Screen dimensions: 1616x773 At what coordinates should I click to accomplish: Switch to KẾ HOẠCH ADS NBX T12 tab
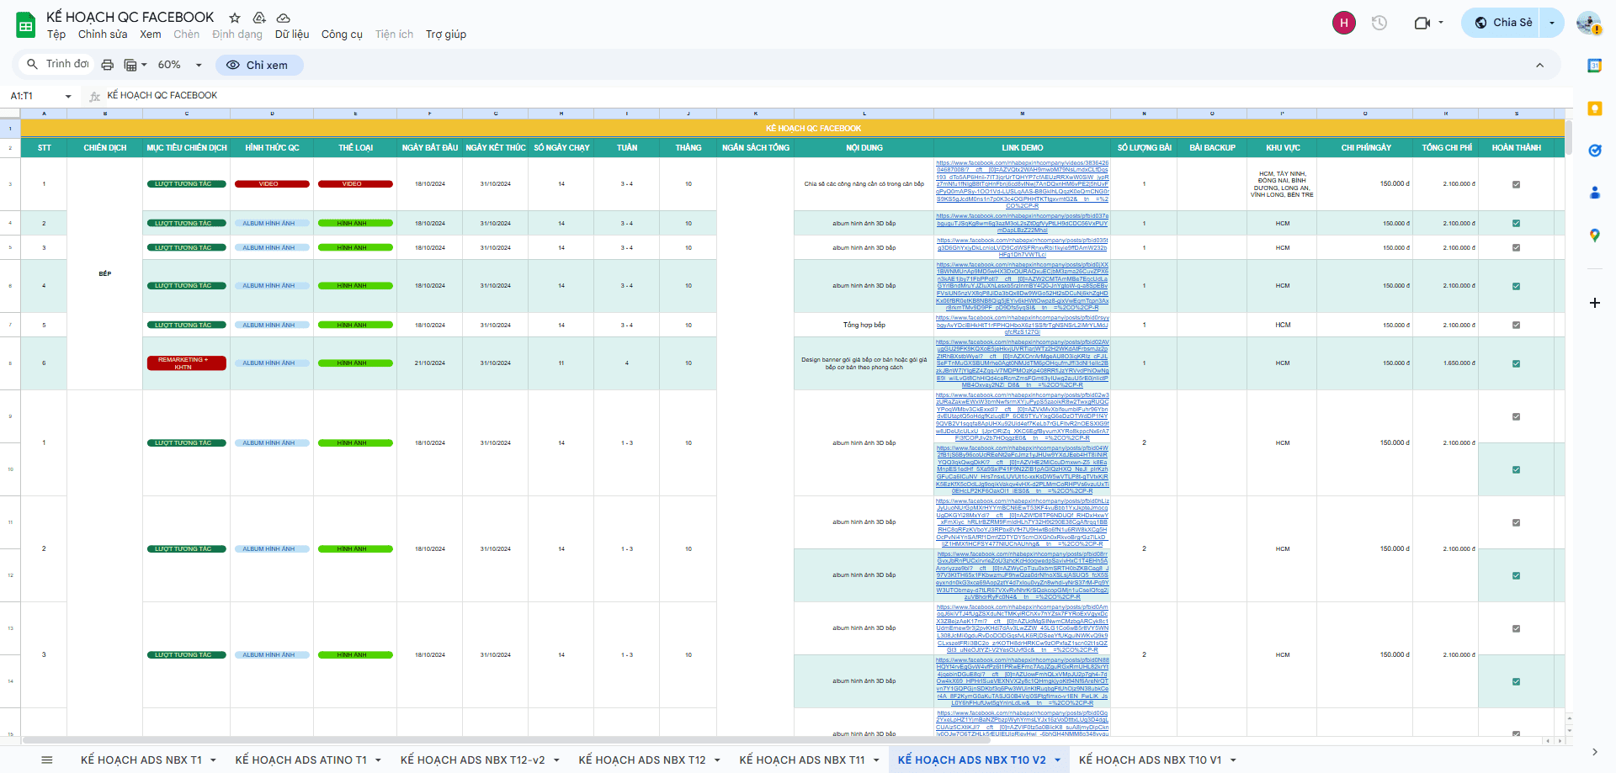click(x=641, y=760)
